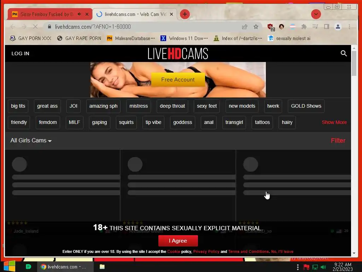Click the red I Agree button
This screenshot has width=362, height=272.
click(x=178, y=241)
